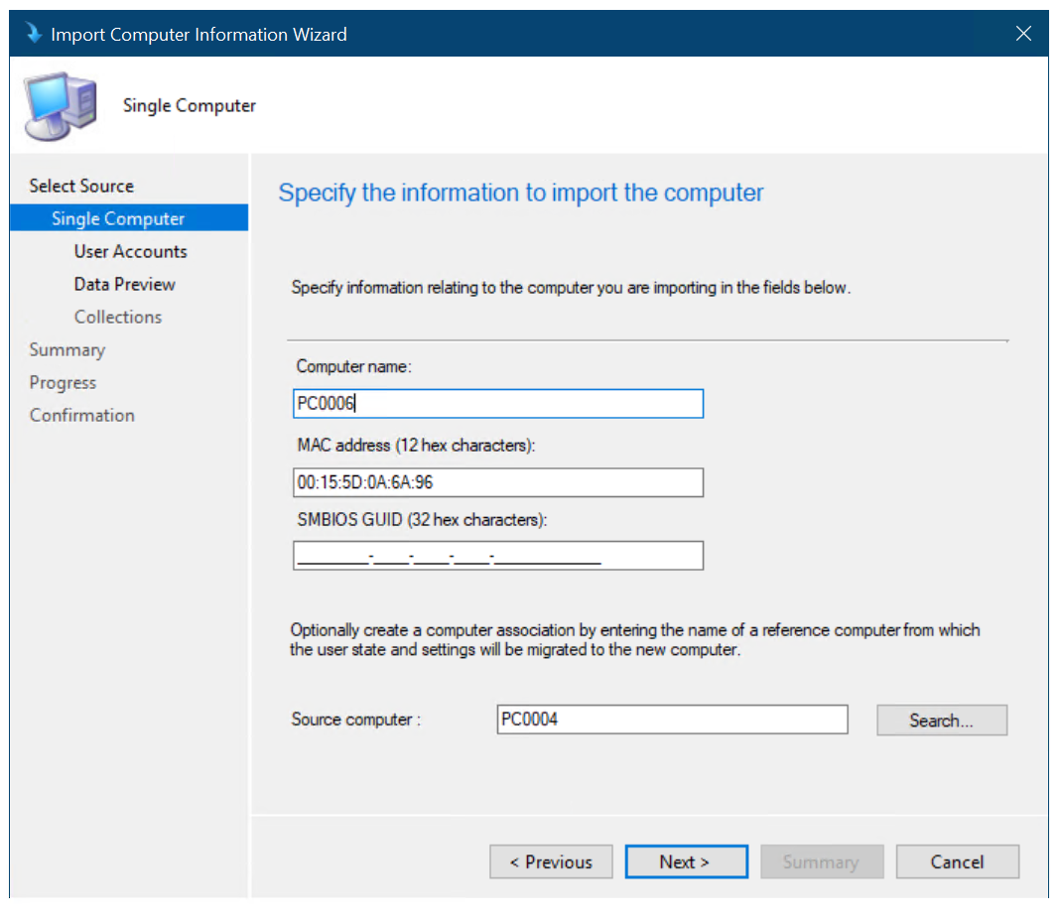1061x918 pixels.
Task: Click the Source computer text field
Action: [672, 720]
